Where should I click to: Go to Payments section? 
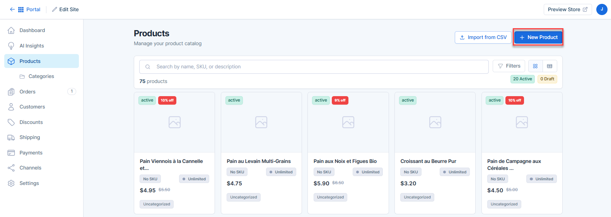point(41,153)
